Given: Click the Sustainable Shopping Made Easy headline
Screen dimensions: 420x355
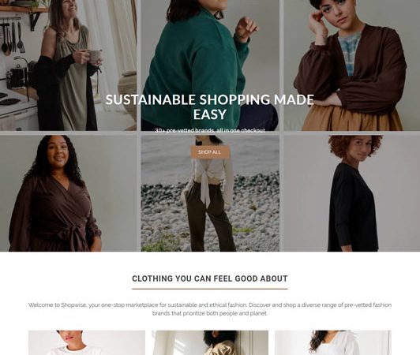Looking at the screenshot, I should (210, 106).
